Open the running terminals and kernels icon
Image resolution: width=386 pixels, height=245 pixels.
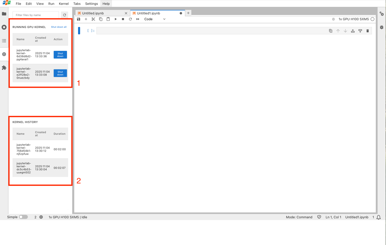4,27
